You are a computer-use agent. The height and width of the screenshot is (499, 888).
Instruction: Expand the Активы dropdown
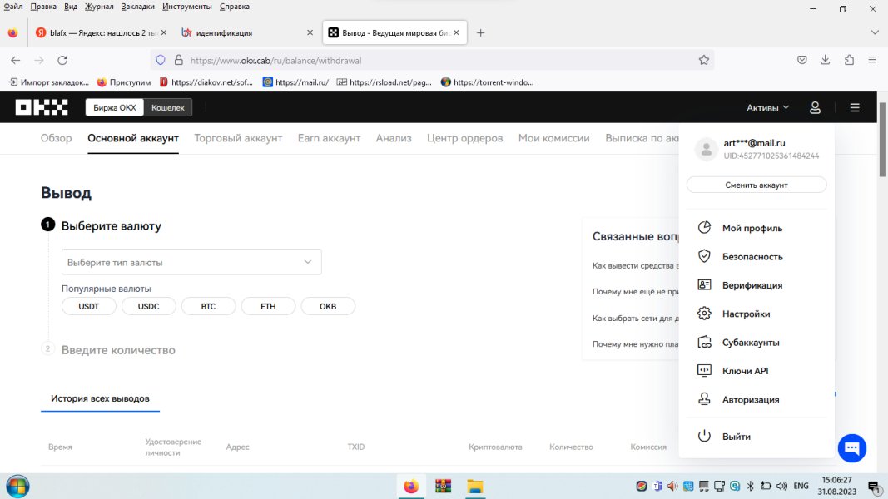[x=767, y=107]
